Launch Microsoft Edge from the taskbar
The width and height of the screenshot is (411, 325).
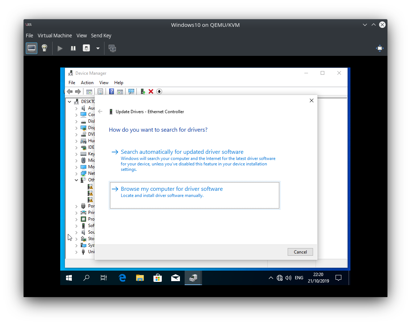[122, 278]
